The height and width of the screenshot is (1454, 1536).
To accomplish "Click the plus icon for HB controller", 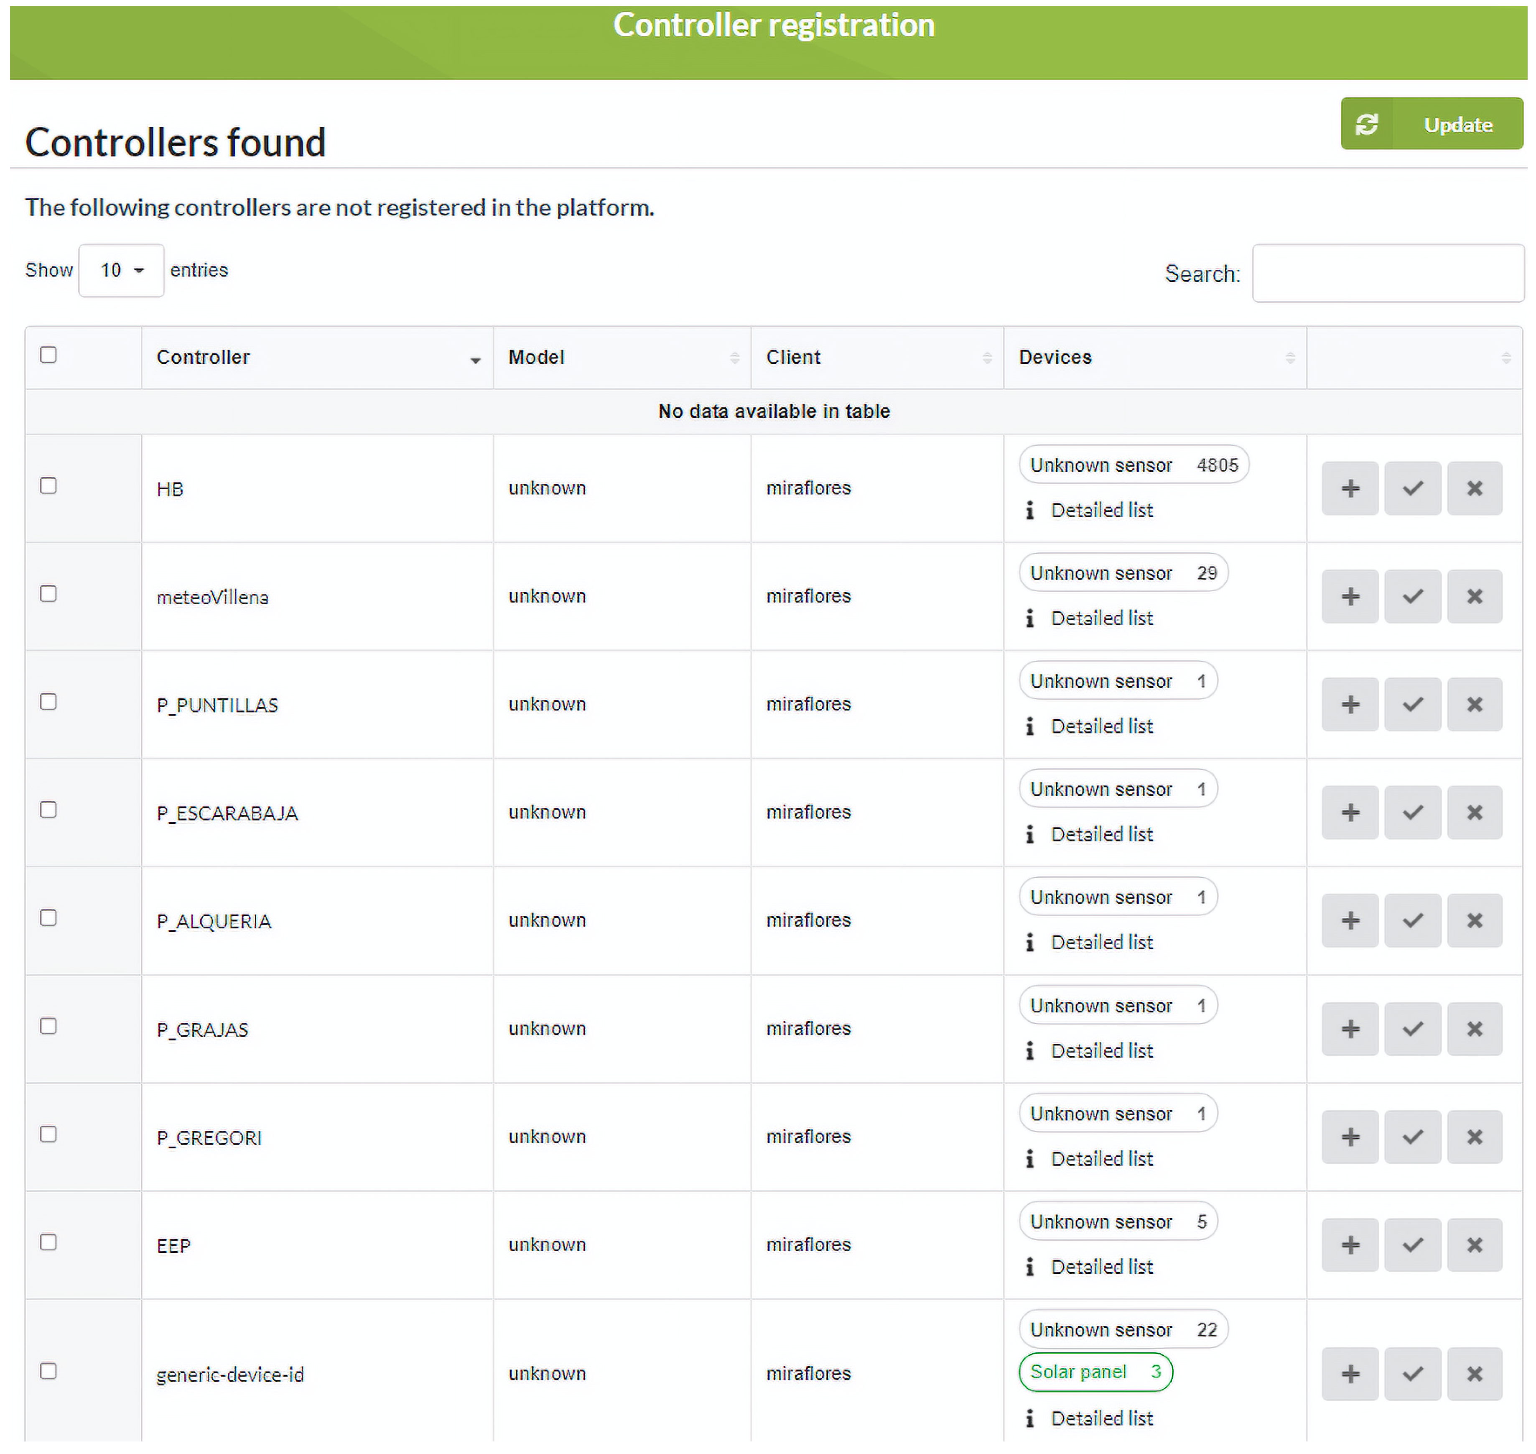I will (1349, 488).
